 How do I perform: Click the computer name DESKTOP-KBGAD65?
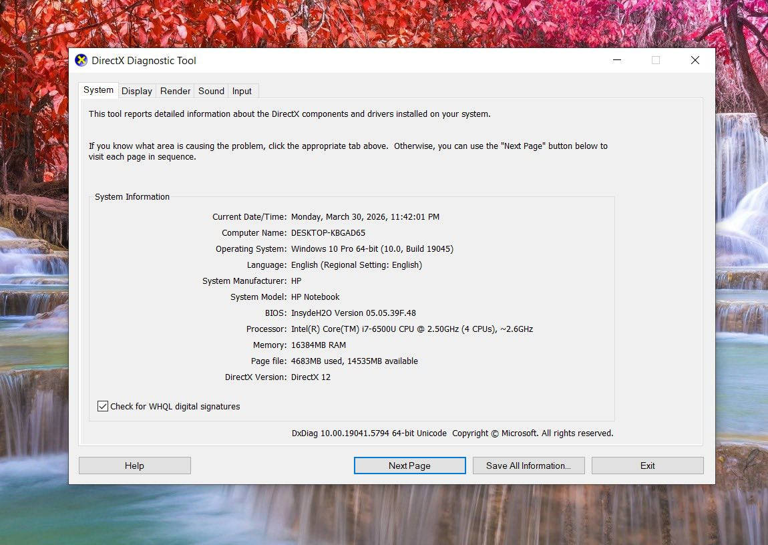point(328,232)
